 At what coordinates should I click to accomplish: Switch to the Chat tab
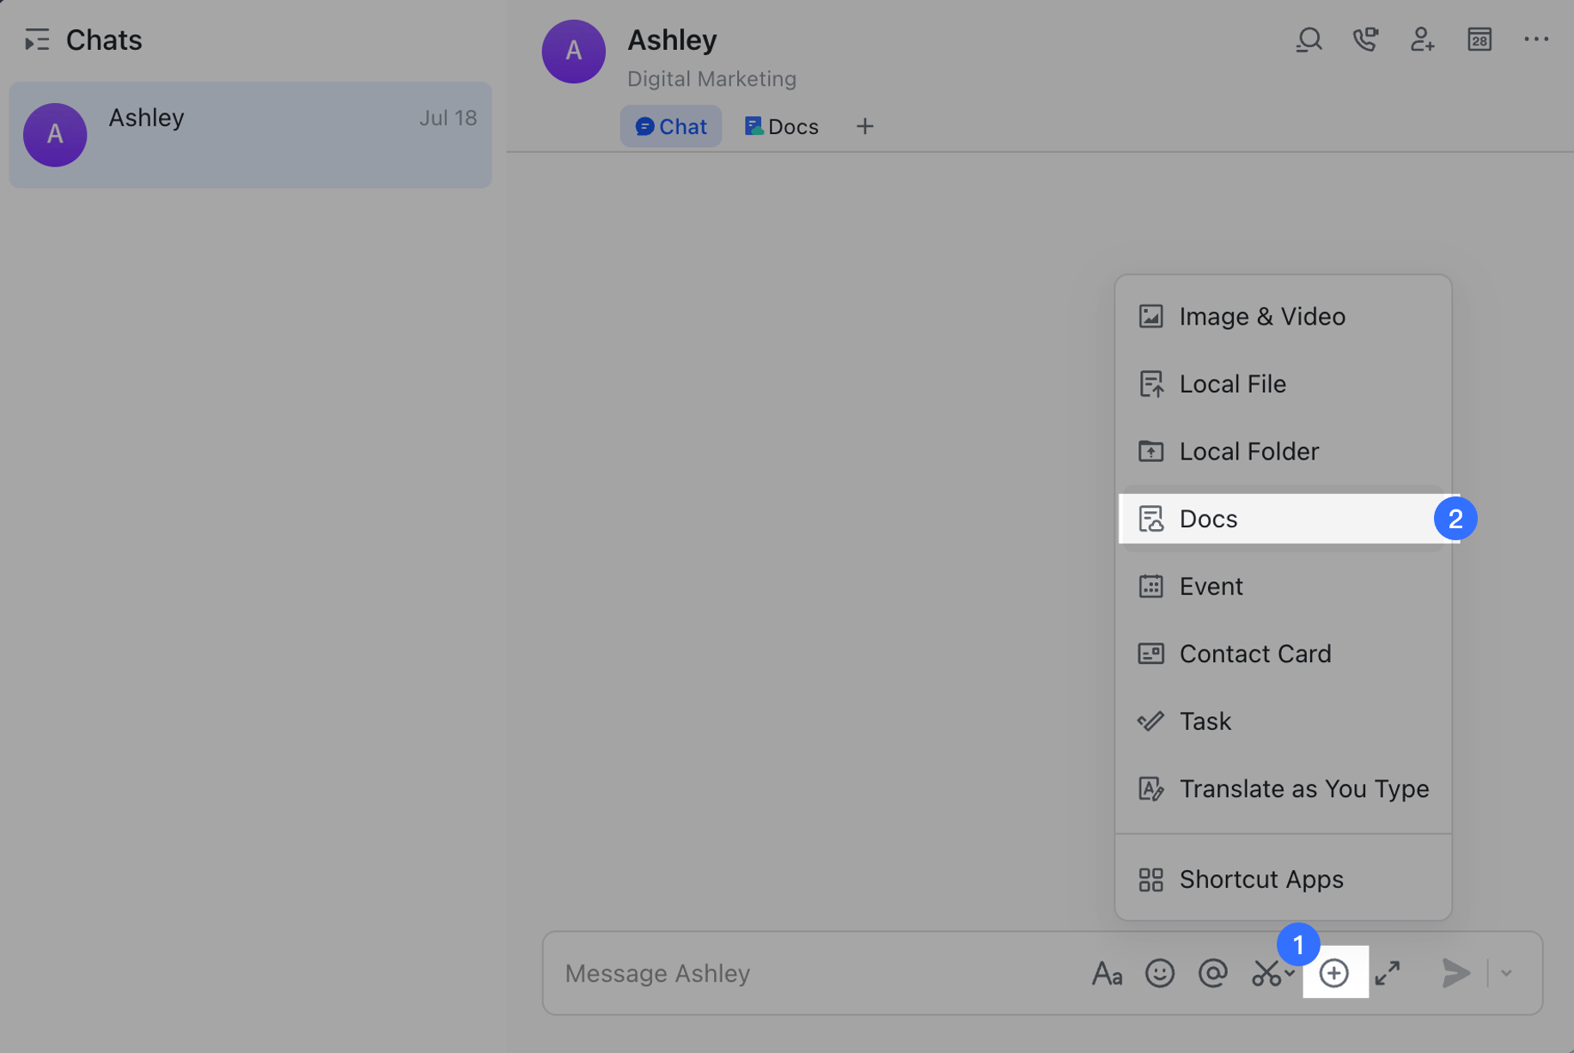(x=670, y=126)
